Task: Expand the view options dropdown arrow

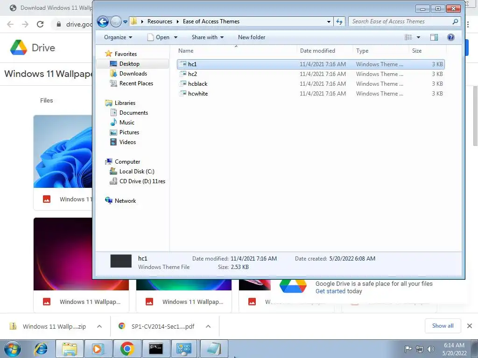Action: click(x=418, y=37)
